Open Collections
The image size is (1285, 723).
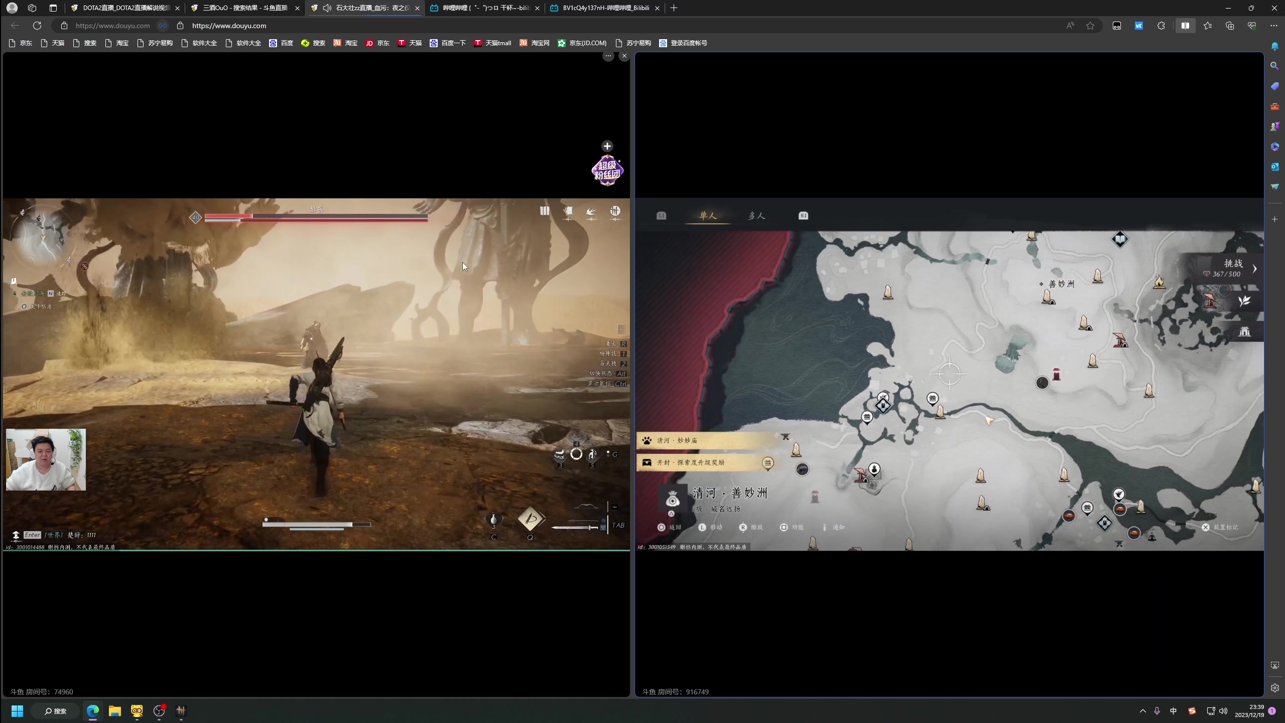tap(1230, 26)
